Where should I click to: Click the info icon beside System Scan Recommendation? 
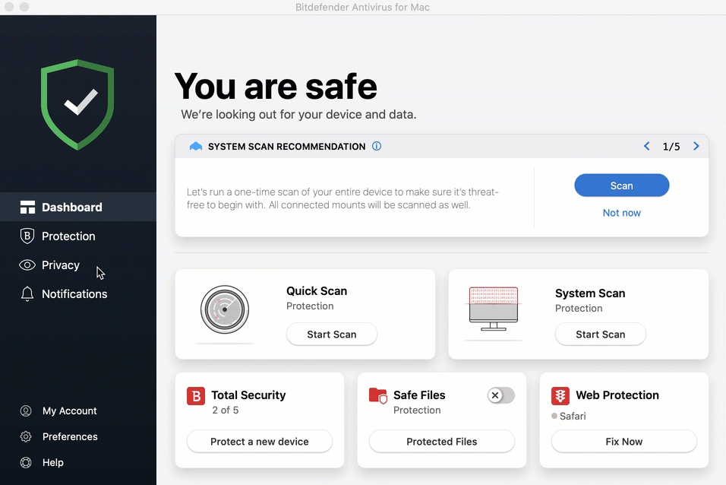tap(377, 147)
